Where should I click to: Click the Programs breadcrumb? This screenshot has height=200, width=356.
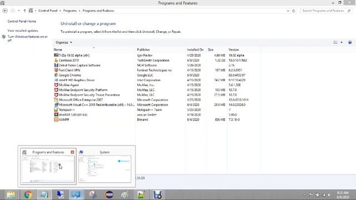click(x=70, y=11)
